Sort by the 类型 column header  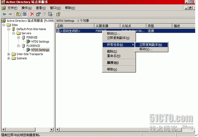[159, 26]
